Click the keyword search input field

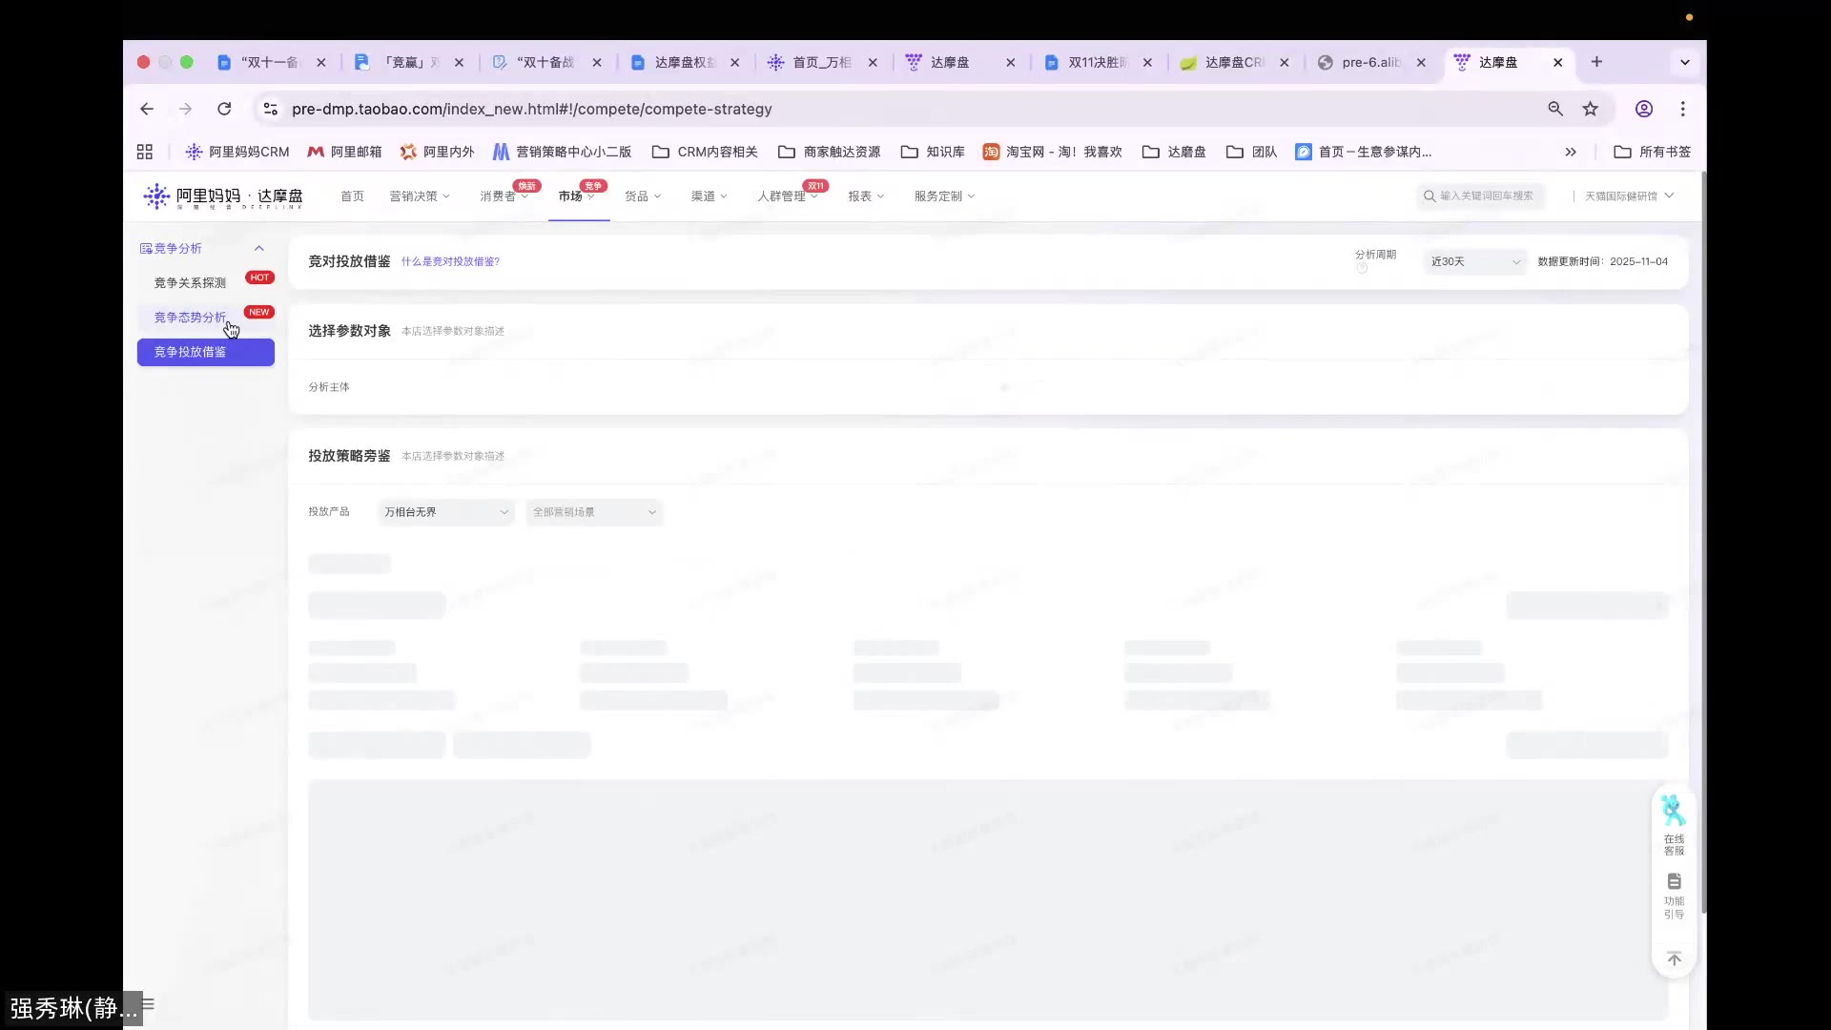[1485, 196]
